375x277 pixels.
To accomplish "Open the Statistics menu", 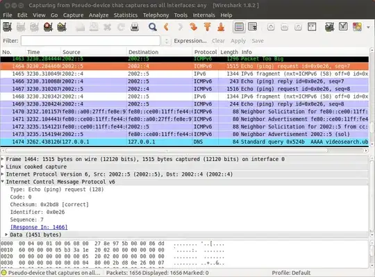I will 126,15.
